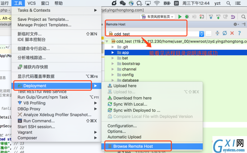Select the database folder row
Image resolution: width=247 pixels, height=153 pixels.
pyautogui.click(x=176, y=80)
